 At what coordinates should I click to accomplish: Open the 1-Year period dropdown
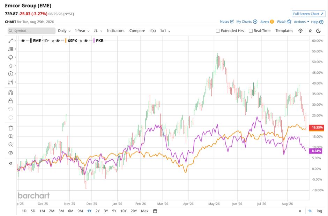point(82,31)
